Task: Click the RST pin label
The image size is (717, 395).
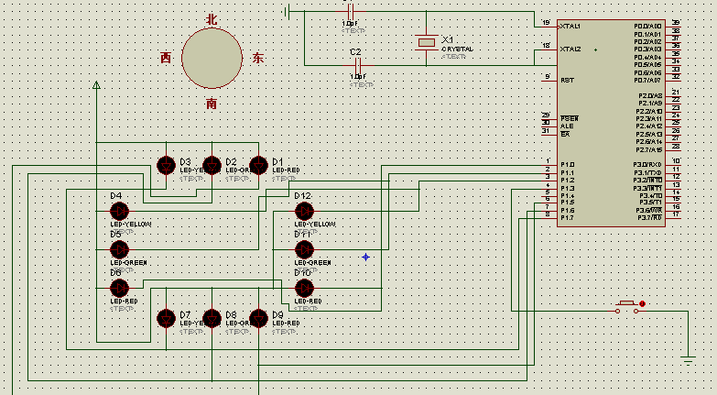Action: 567,80
